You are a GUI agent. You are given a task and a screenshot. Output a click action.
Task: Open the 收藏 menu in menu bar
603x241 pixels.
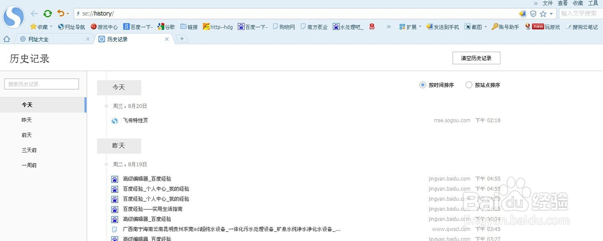coord(578,3)
